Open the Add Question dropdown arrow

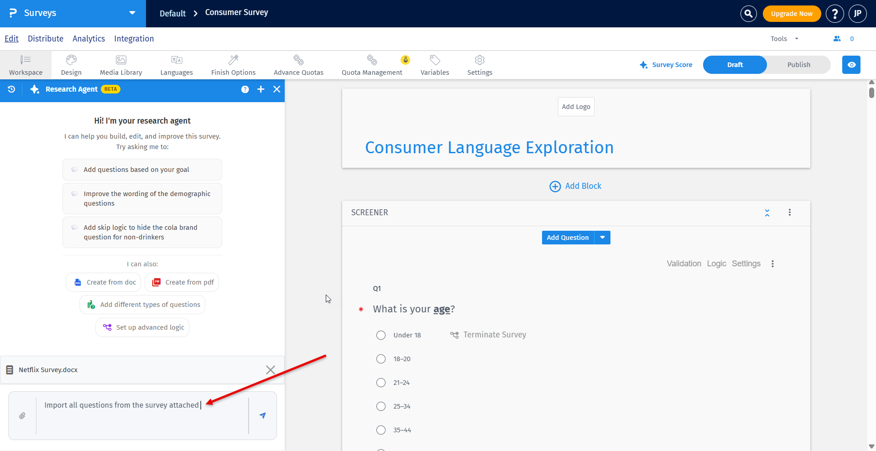[x=602, y=238]
